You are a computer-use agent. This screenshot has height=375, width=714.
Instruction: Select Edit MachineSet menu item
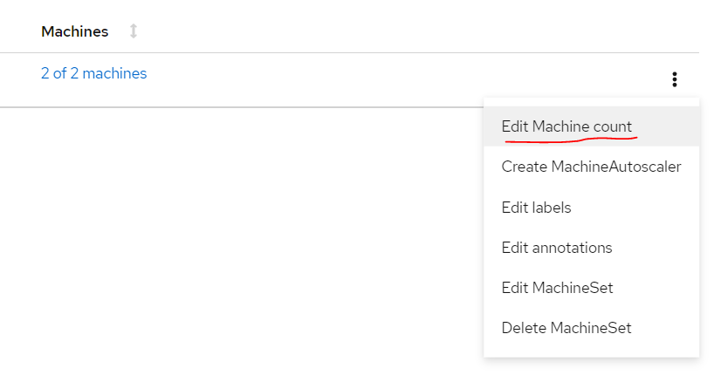click(557, 288)
